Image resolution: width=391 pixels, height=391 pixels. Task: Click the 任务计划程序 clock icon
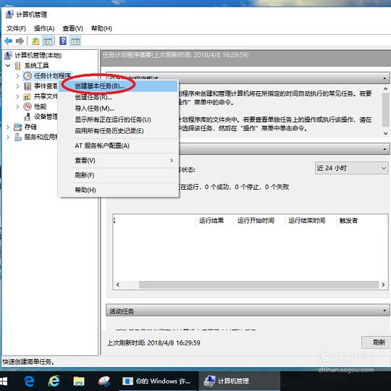click(x=28, y=76)
